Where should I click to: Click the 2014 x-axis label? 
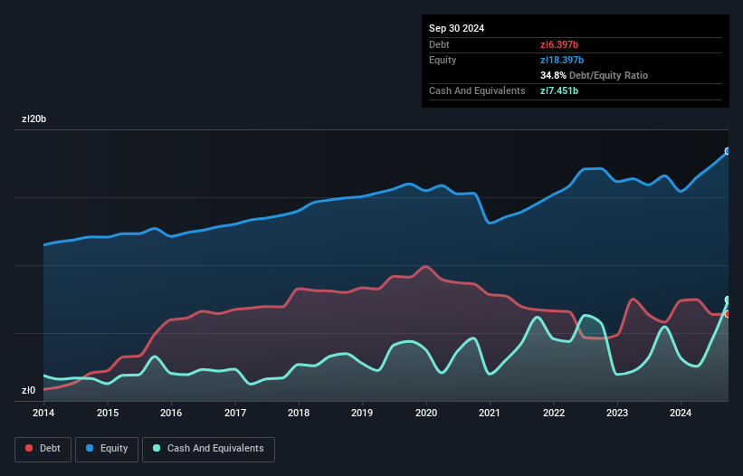[x=43, y=413]
